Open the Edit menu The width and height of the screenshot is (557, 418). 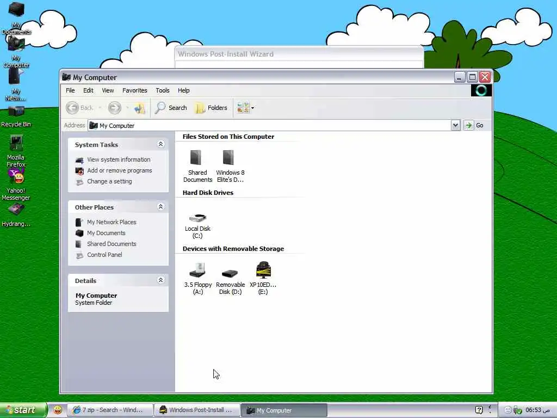(x=88, y=90)
